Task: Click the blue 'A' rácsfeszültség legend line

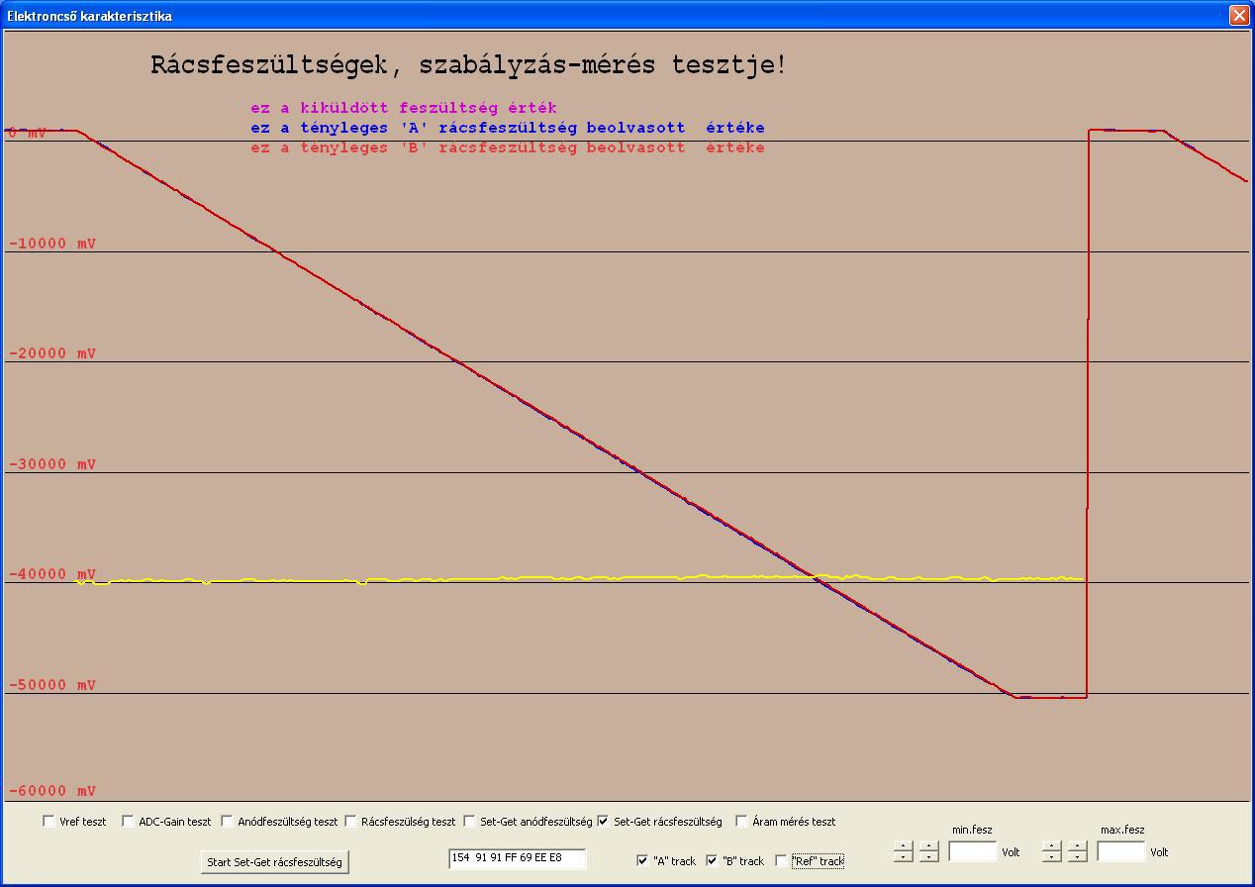Action: (508, 128)
